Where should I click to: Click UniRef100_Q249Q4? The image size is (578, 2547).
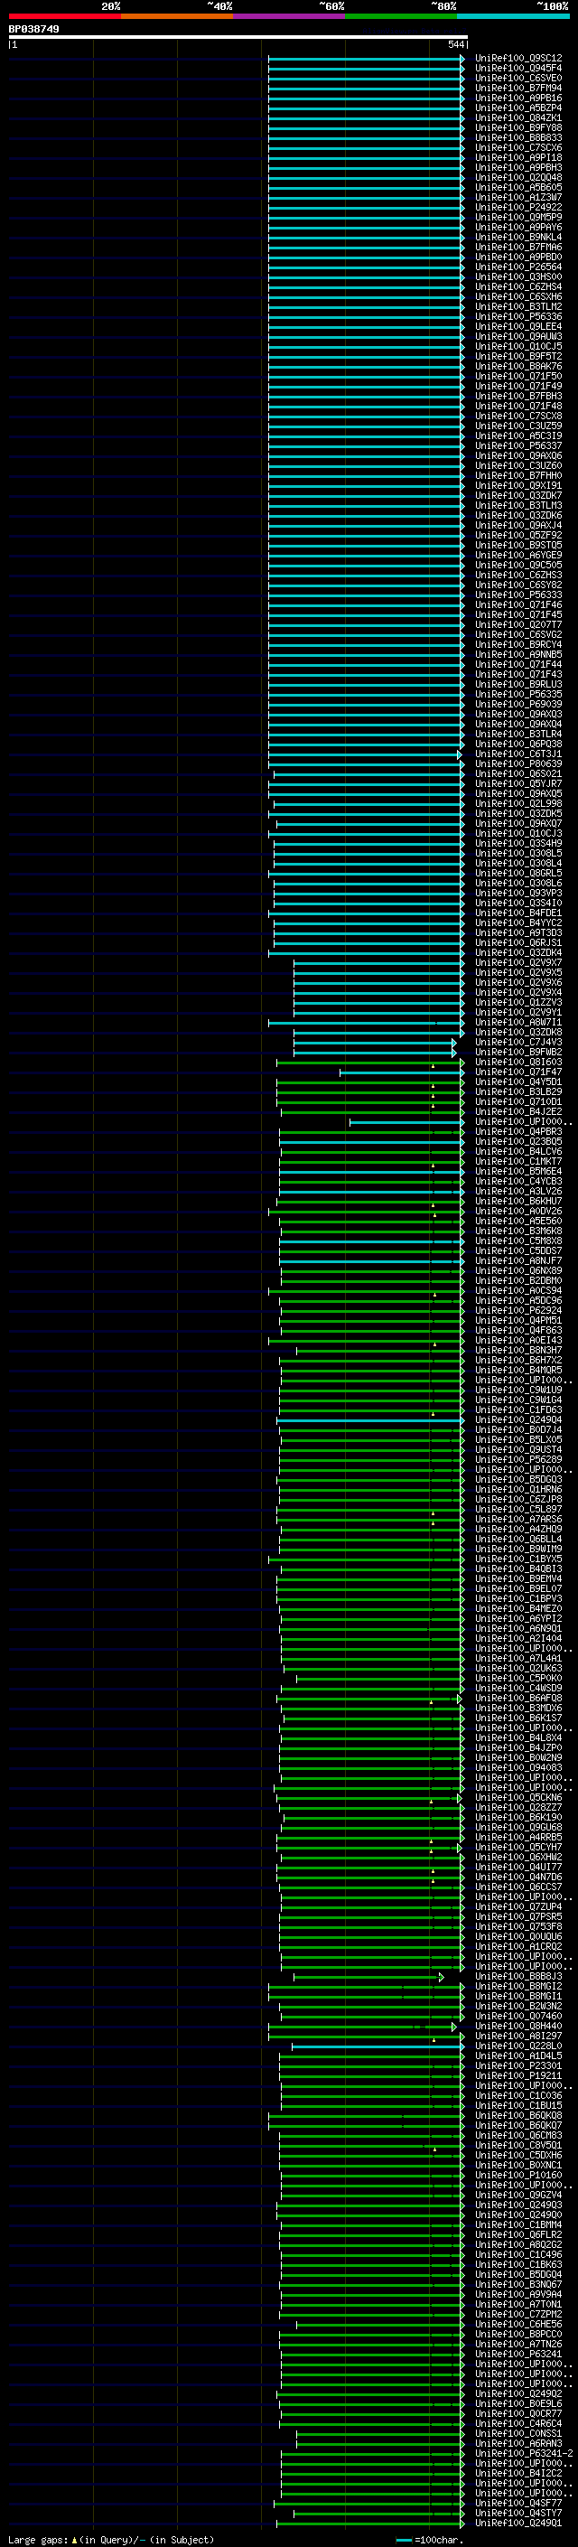coord(517,1419)
